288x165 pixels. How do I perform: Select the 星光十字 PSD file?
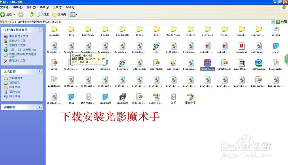pyautogui.click(x=190, y=97)
